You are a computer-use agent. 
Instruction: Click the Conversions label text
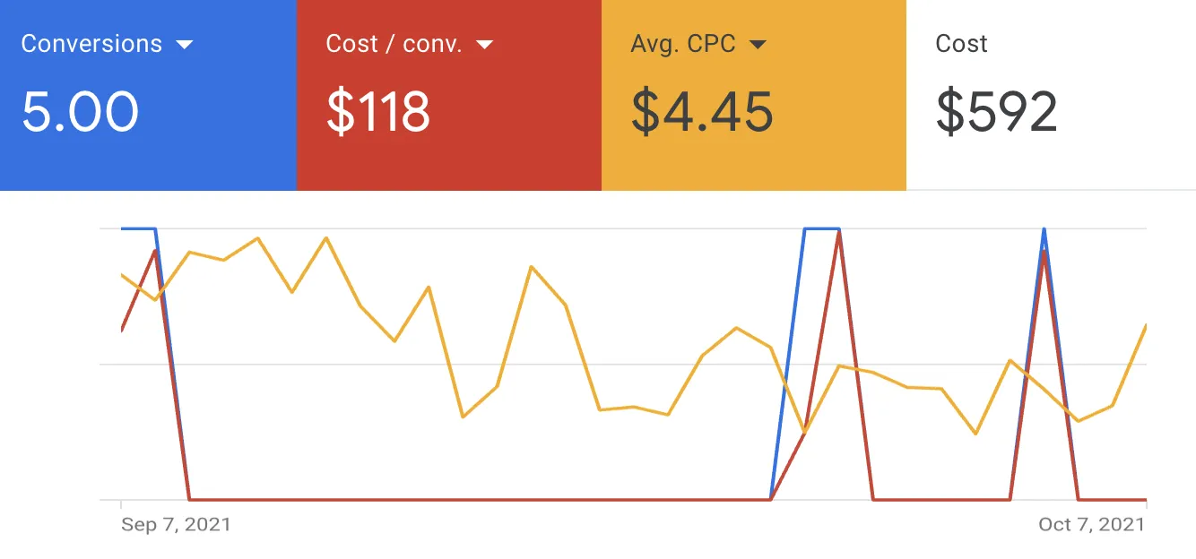pos(91,44)
